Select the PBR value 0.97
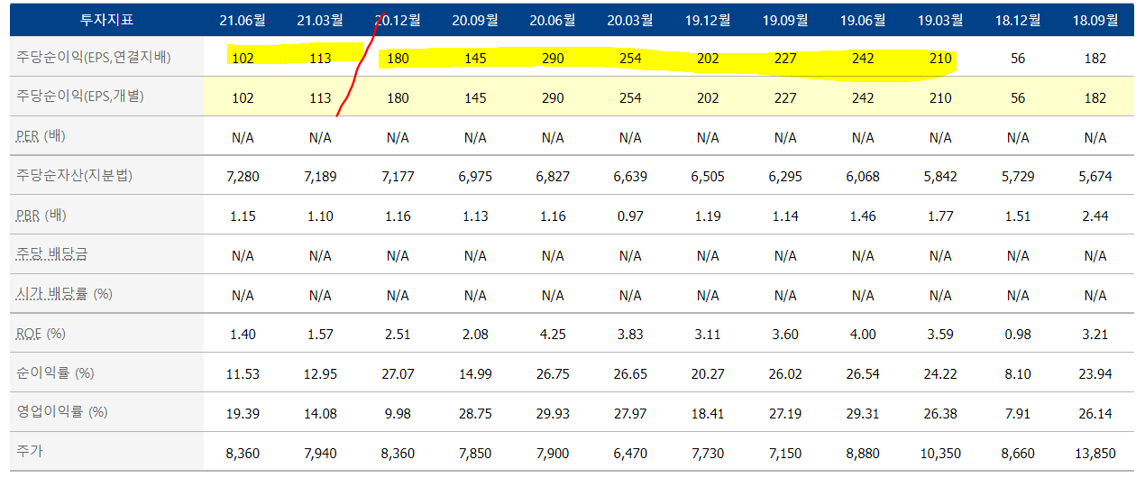Image resolution: width=1145 pixels, height=478 pixels. [x=630, y=216]
